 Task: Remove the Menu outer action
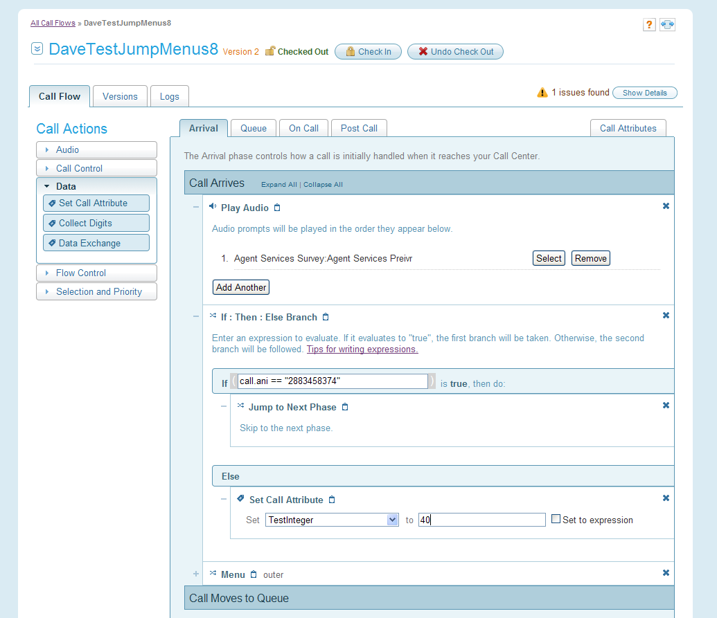click(x=666, y=573)
